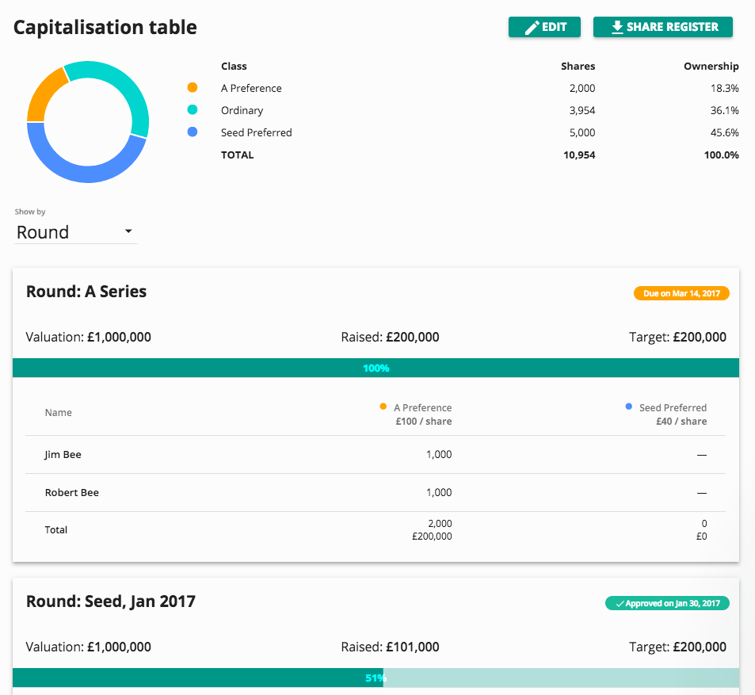This screenshot has width=755, height=695.
Task: Click the teal Ordinary legend dot
Action: coord(193,110)
